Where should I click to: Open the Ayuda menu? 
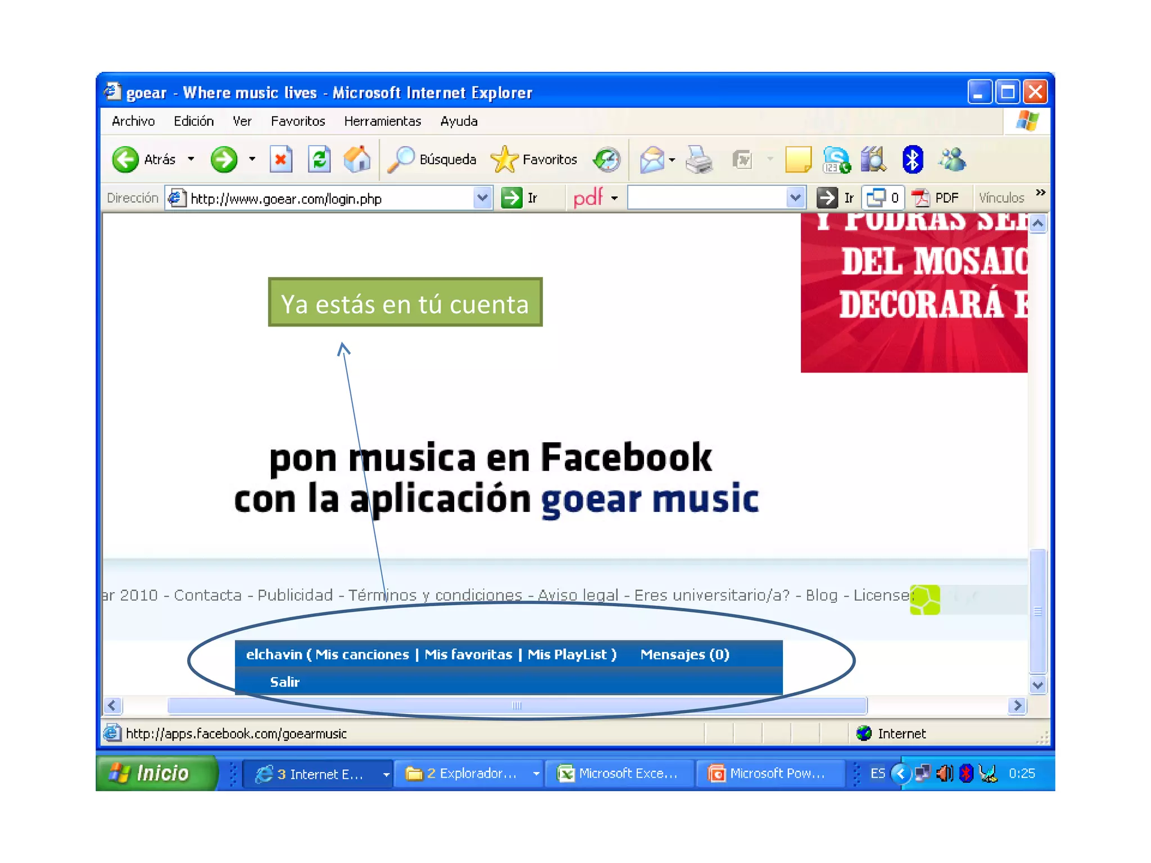[x=459, y=121]
